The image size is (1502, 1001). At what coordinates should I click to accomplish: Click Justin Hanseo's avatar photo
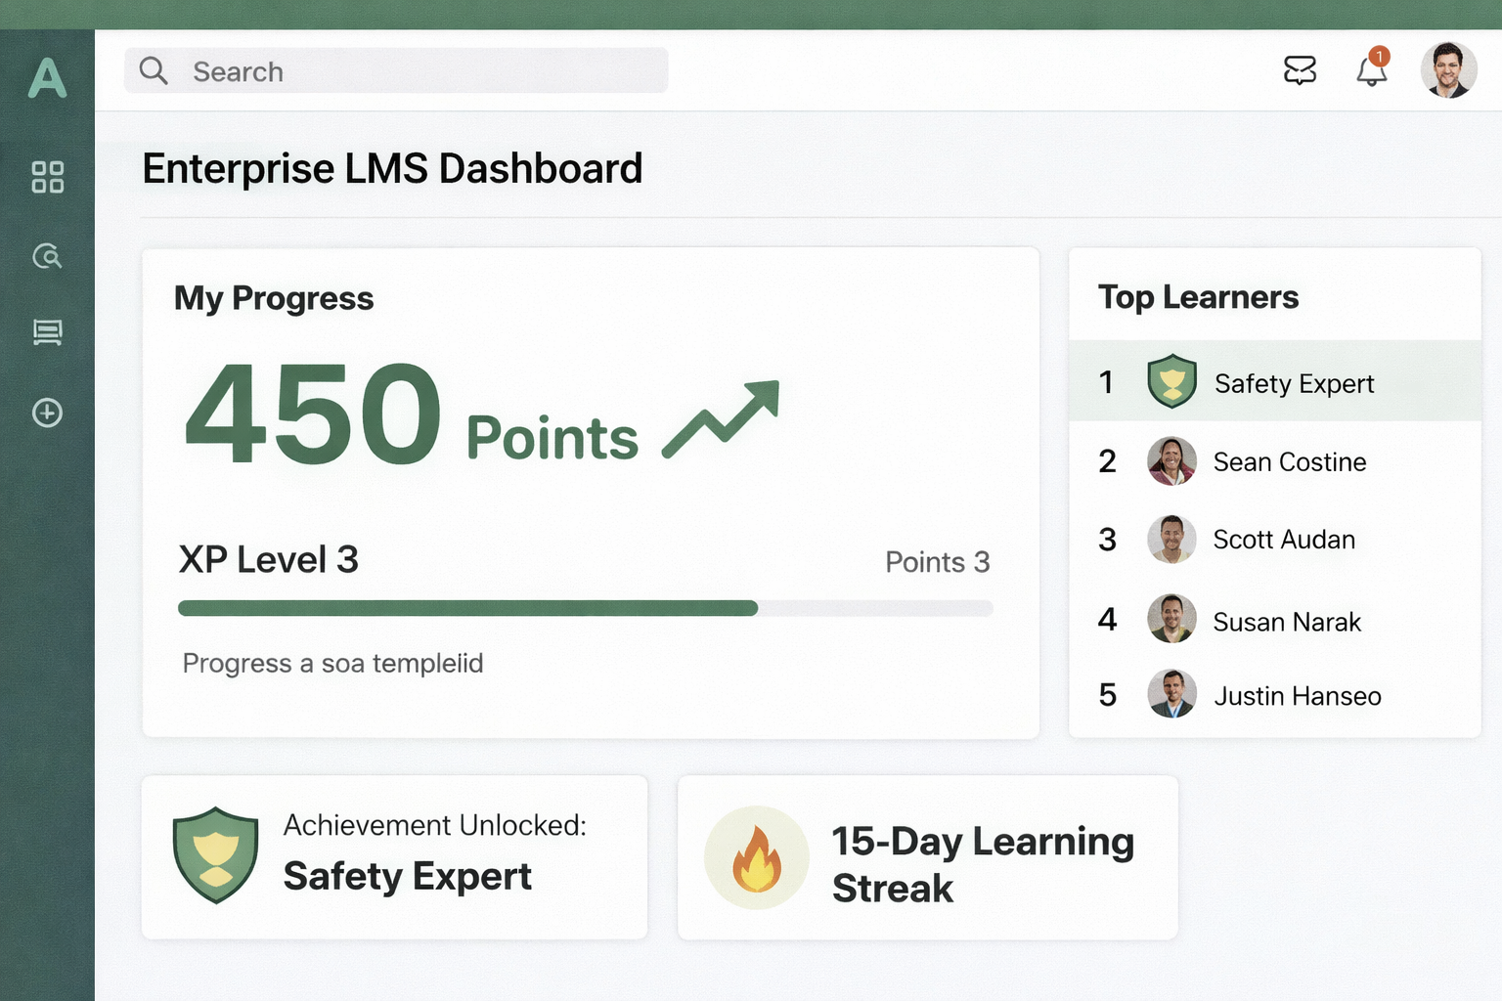[1171, 694]
